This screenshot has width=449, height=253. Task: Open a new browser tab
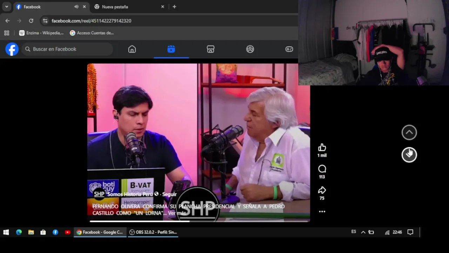point(174,7)
